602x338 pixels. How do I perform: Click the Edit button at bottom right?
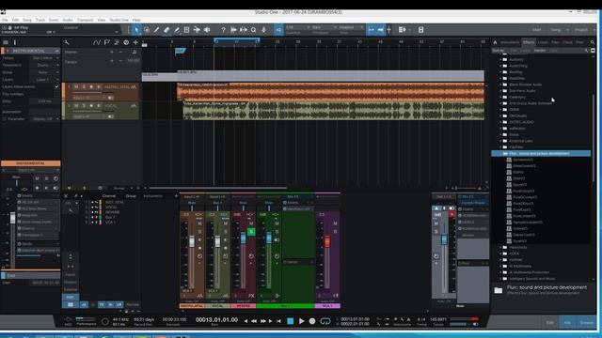[x=549, y=323]
